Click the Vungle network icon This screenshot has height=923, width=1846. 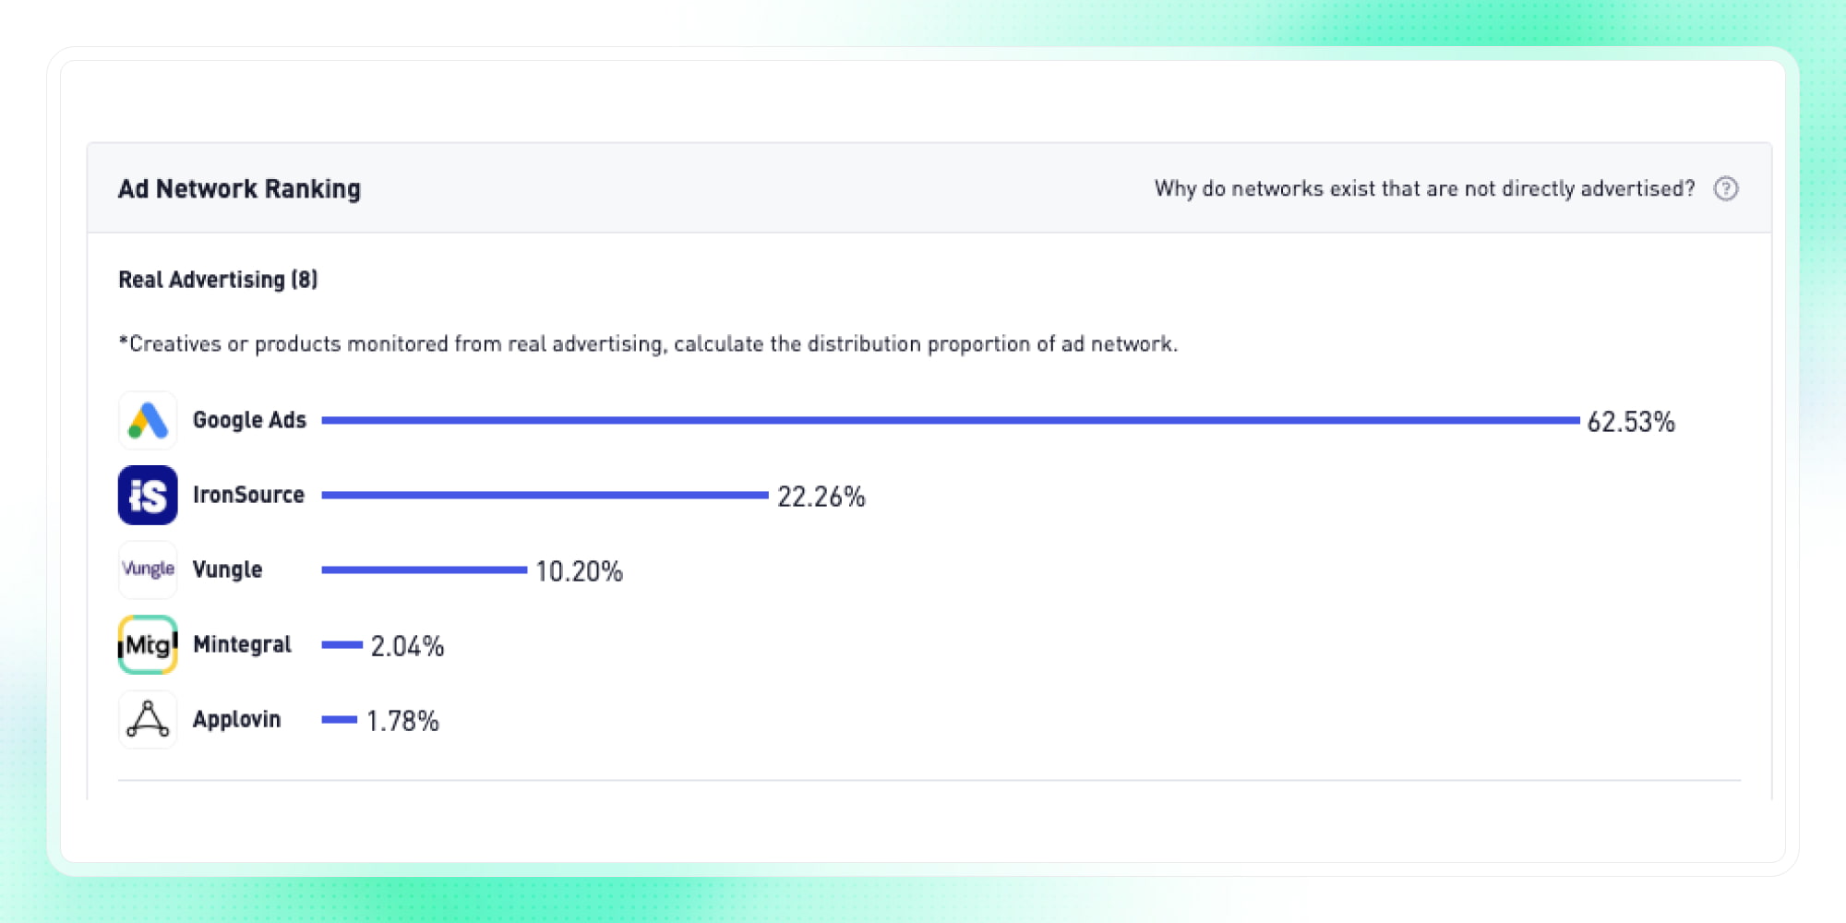147,569
